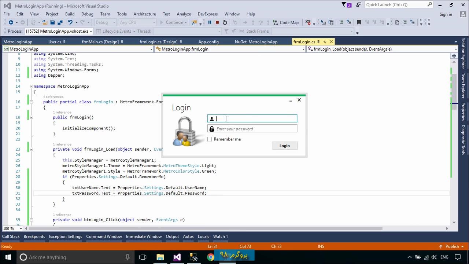Click the Restart debugging icon
The image size is (469, 264).
pyautogui.click(x=225, y=22)
